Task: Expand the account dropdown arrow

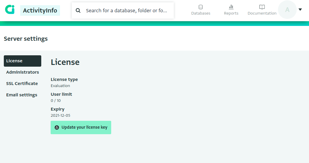Action: click(300, 9)
